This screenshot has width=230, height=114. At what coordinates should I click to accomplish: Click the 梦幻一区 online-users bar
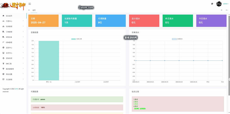[49, 60]
